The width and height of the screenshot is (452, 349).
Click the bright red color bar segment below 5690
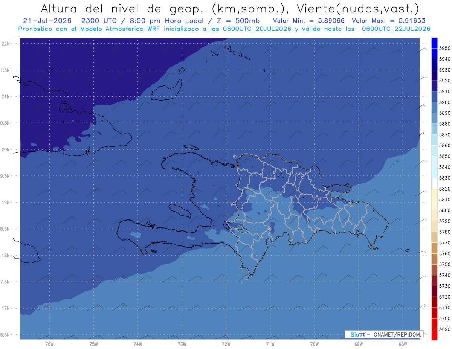click(x=434, y=334)
